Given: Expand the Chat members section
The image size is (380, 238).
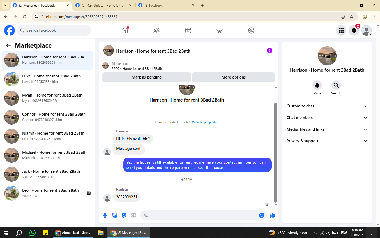Looking at the screenshot, I should coord(327,118).
